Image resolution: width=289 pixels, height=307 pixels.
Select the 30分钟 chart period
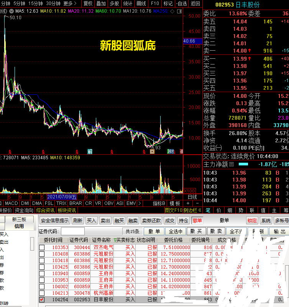coord(53,3)
